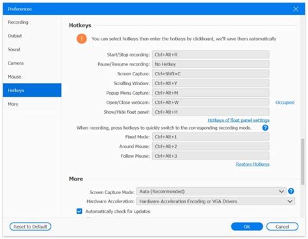This screenshot has width=308, height=239.
Task: Click the Around Mouse hotkey field
Action: 211,146
